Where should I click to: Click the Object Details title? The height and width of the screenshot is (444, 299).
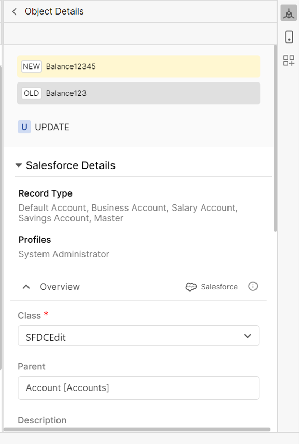54,11
